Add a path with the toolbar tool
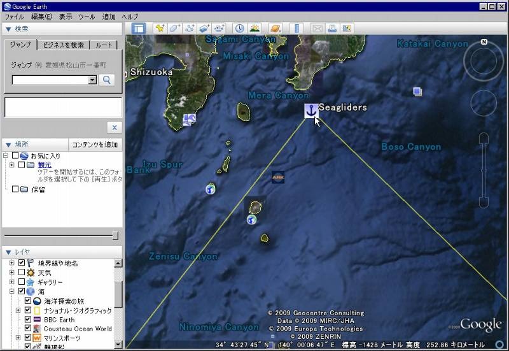509x351 pixels. [190, 29]
